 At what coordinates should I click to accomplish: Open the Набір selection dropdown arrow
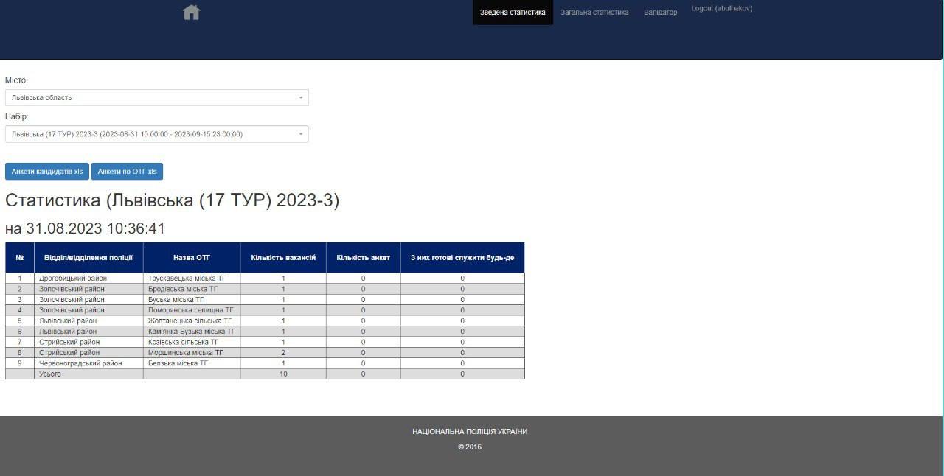pyautogui.click(x=300, y=134)
